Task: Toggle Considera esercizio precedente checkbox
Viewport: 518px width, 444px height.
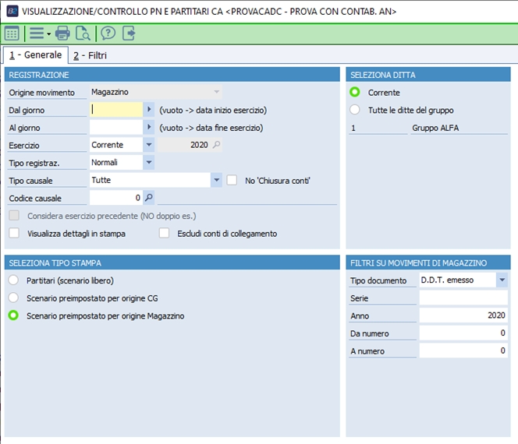Action: (14, 216)
